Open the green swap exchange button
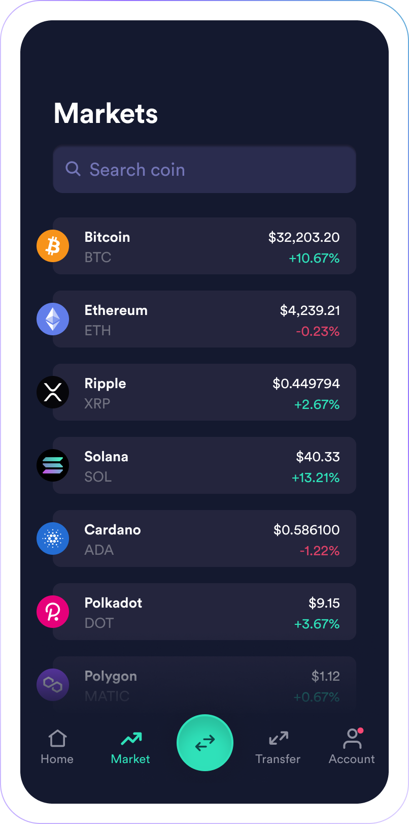 click(205, 743)
